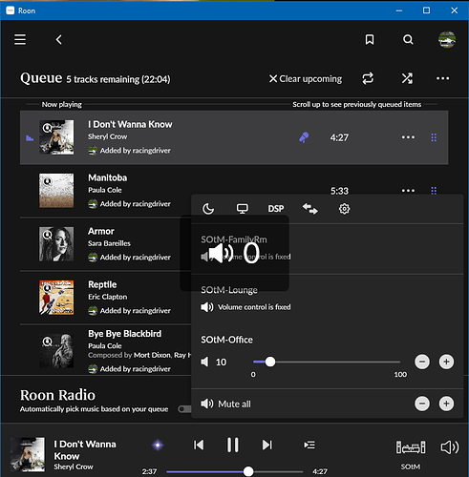
Task: Open DSP settings
Action: point(276,209)
